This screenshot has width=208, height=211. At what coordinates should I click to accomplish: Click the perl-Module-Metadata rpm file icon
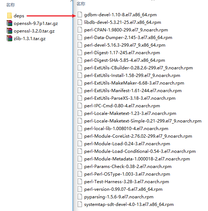[x=80, y=159]
